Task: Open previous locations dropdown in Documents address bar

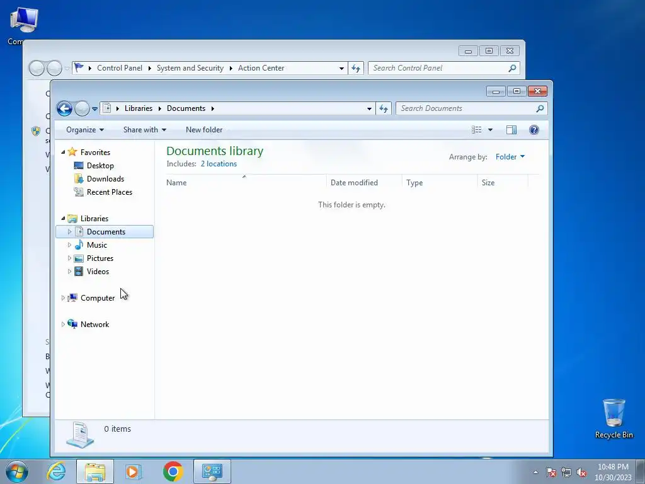Action: (369, 108)
